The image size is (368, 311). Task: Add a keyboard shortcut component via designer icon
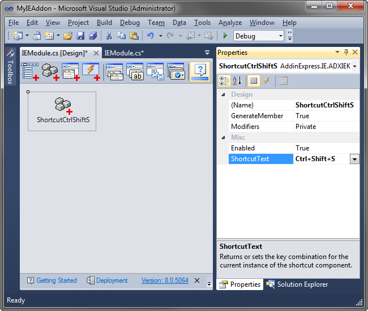click(50, 72)
